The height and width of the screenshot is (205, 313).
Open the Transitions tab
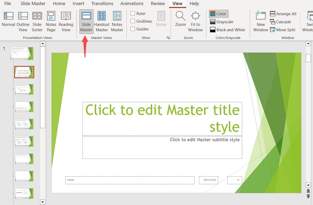click(102, 4)
